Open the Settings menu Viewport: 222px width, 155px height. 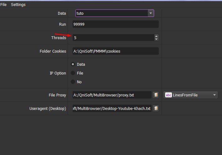coord(18,4)
